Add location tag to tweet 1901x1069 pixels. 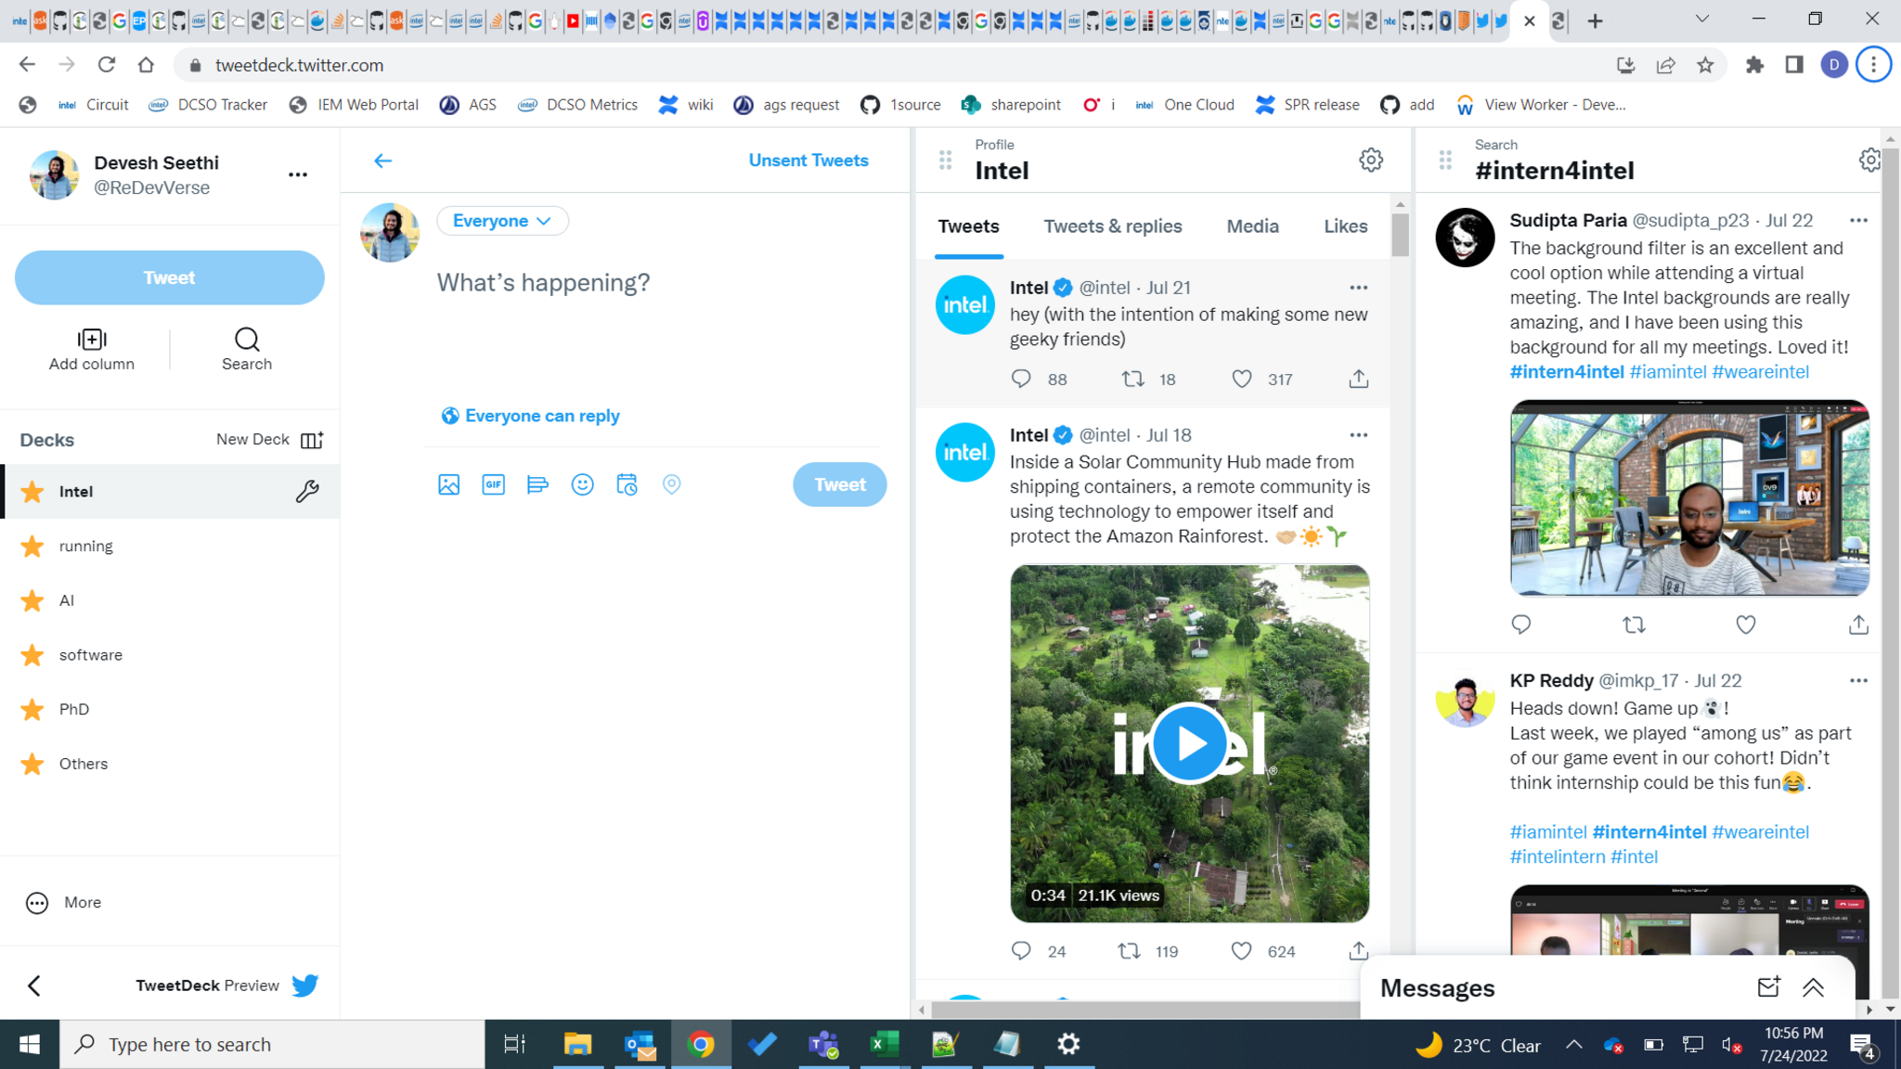(x=671, y=484)
